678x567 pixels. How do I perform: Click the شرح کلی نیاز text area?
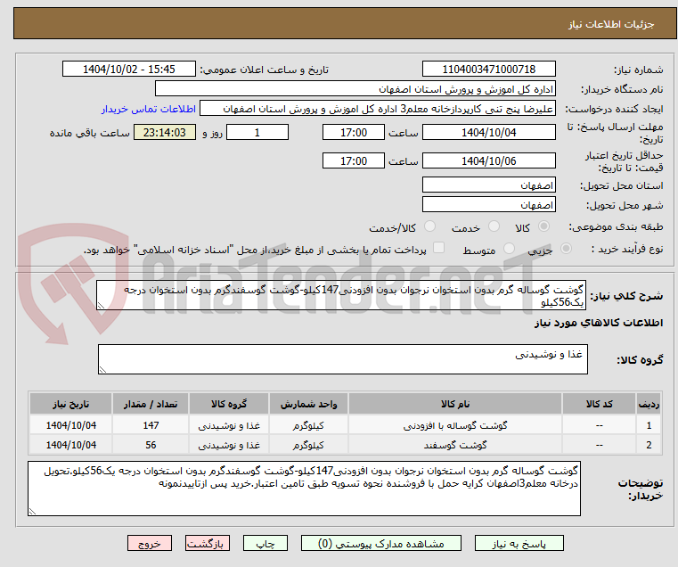(x=341, y=295)
